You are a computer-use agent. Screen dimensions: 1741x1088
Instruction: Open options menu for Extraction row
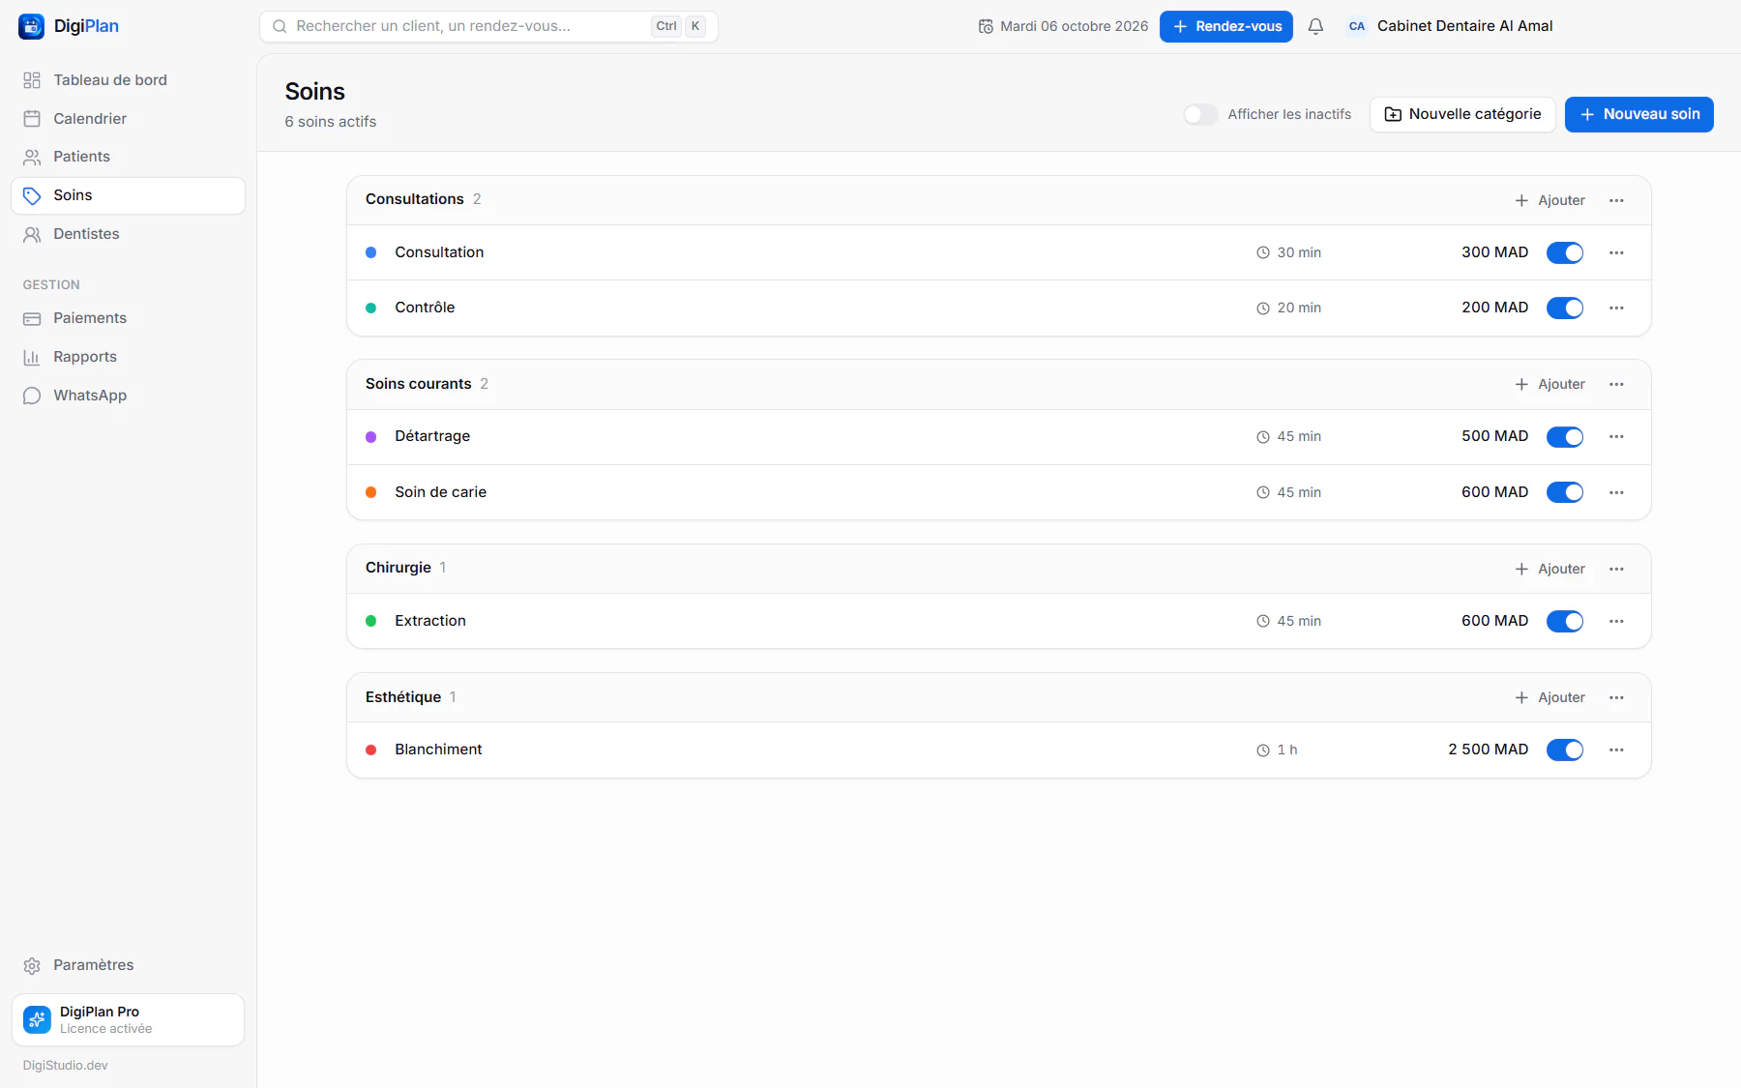(1616, 621)
